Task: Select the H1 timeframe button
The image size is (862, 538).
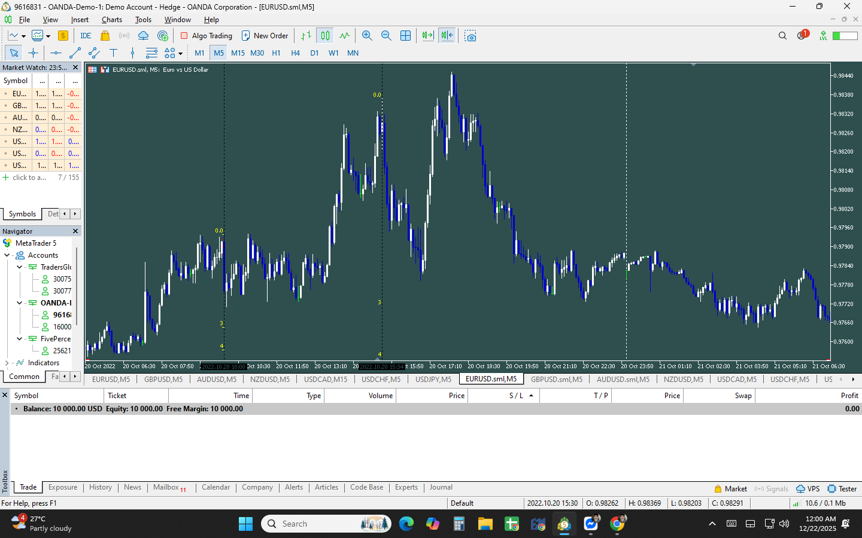Action: click(x=276, y=53)
